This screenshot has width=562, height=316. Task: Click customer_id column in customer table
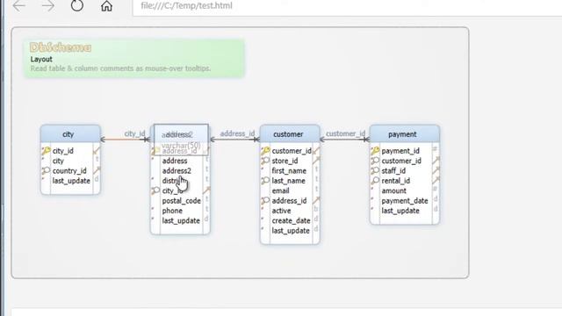(x=292, y=151)
